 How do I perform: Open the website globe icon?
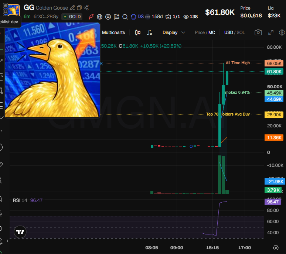coord(100,17)
